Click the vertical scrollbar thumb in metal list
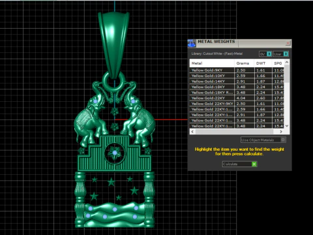The image size is (313, 235). click(287, 74)
